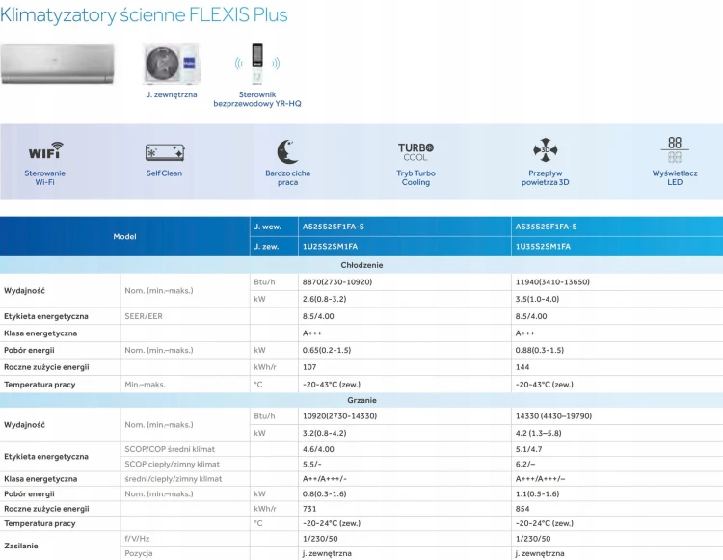Click the indoor wall unit image
Screen dimensions: 723x560
57,64
